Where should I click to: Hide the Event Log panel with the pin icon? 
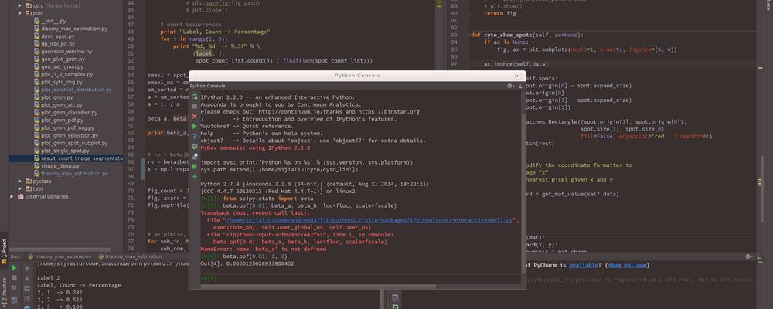pos(760,256)
